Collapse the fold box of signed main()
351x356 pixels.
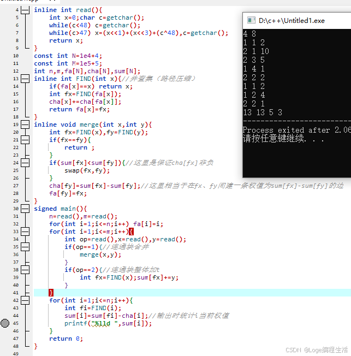click(x=25, y=209)
